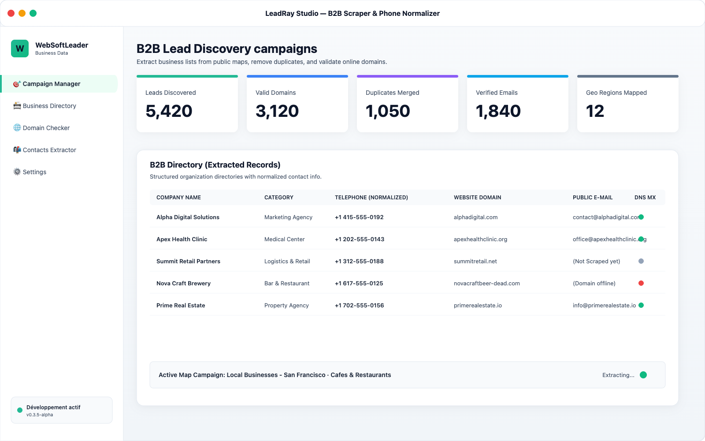Click the Développement actif version badge

(62, 410)
